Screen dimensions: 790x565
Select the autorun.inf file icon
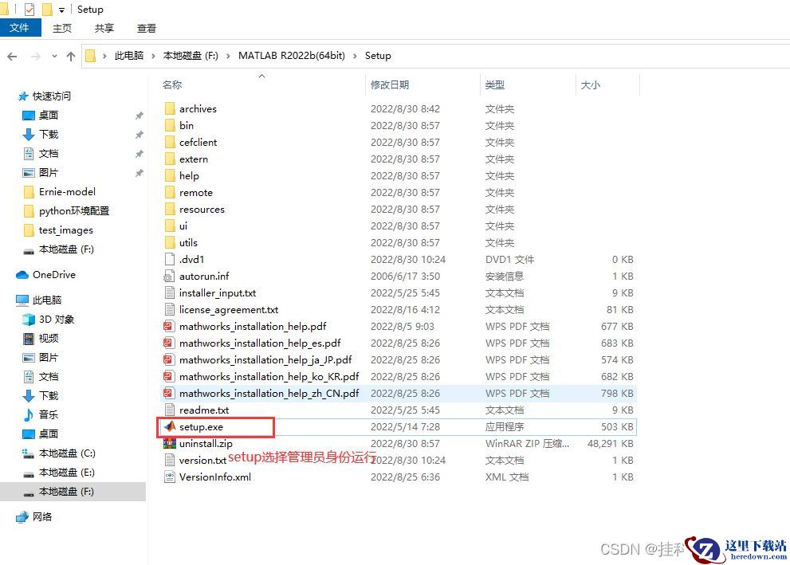tap(169, 276)
